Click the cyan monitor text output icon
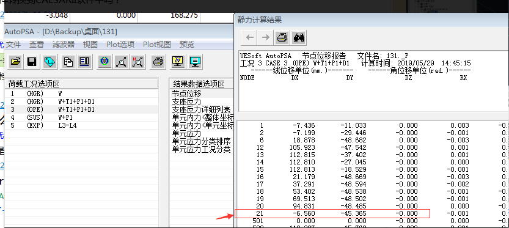 click(x=195, y=61)
